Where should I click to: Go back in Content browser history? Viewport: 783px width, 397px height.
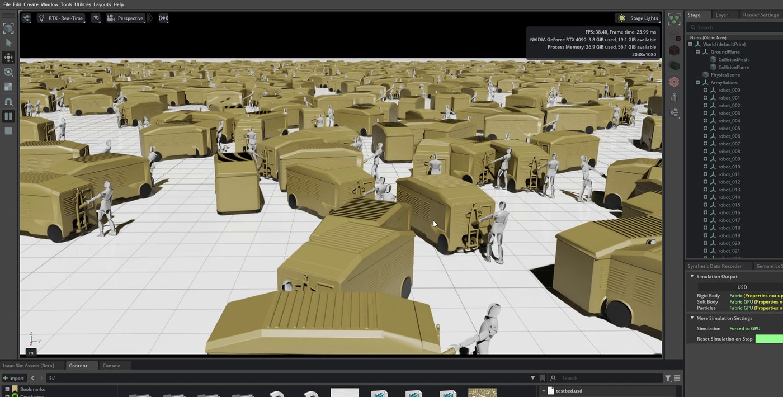click(32, 379)
